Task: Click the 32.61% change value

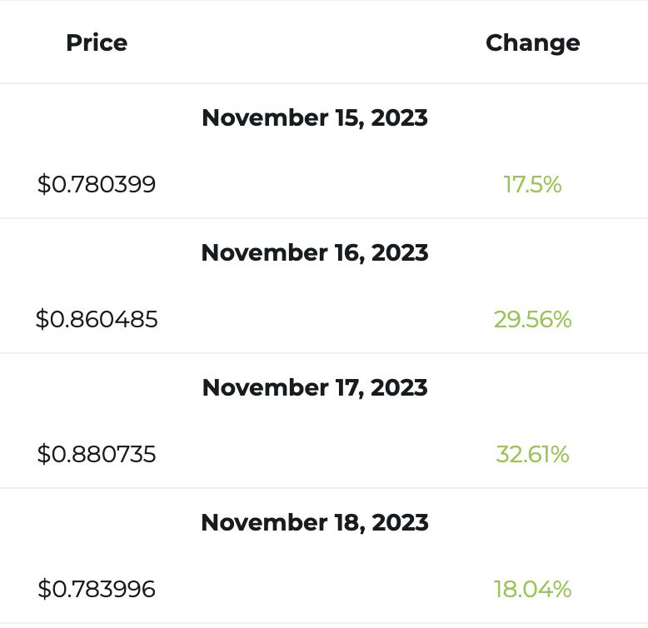Action: coord(532,454)
